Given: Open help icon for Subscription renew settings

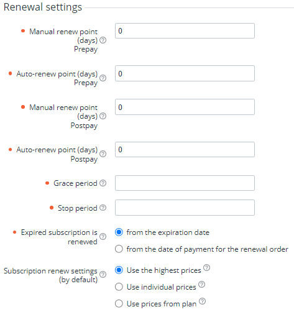Looking at the screenshot, I should [x=103, y=275].
